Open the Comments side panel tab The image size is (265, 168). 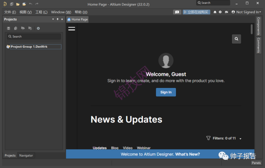click(258, 45)
